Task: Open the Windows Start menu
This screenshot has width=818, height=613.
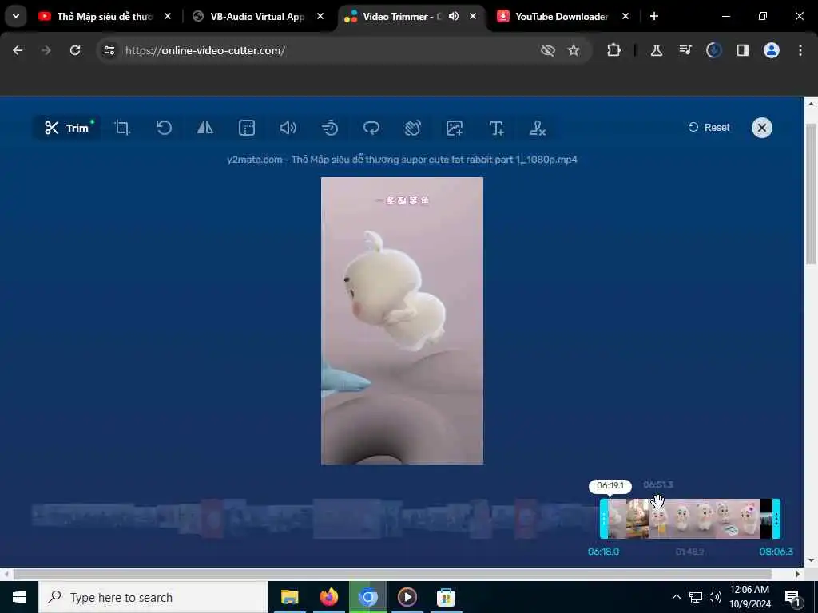Action: coord(19,597)
